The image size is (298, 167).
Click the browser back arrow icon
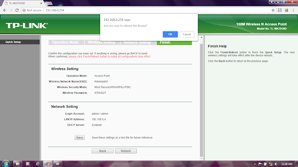[5, 10]
